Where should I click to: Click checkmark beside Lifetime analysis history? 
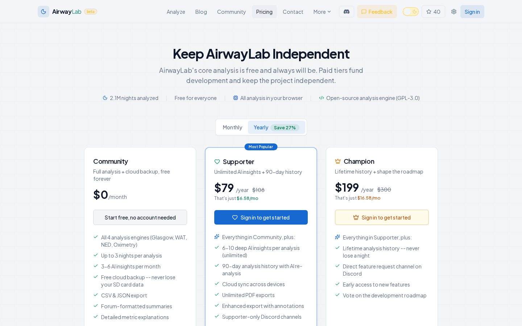click(337, 248)
